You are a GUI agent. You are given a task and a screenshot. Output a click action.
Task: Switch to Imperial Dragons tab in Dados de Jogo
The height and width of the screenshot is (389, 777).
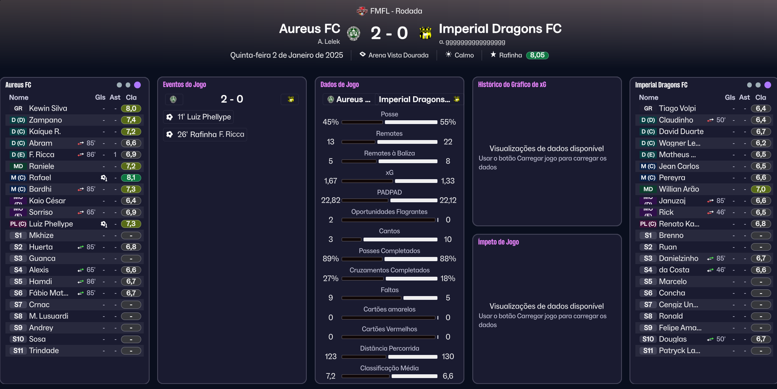click(419, 99)
